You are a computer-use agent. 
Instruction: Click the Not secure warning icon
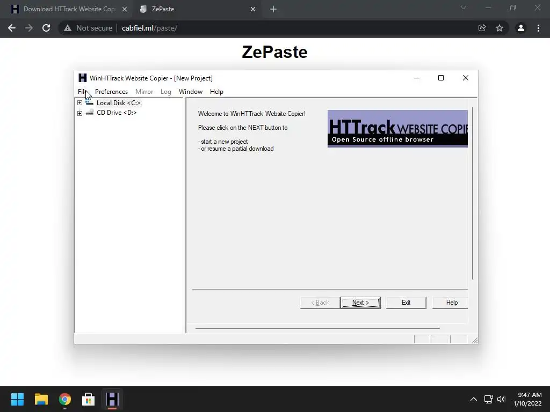click(x=68, y=28)
